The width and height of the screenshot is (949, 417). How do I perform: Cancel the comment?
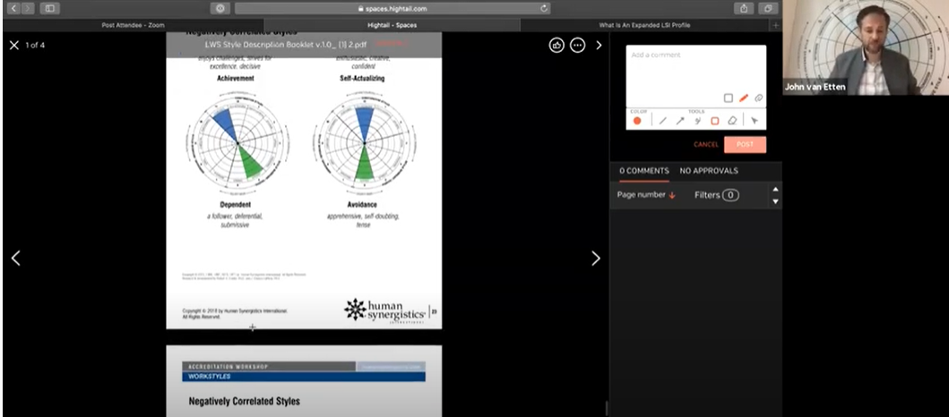pos(705,144)
